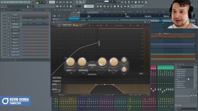This screenshot has height=111, width=198.
Task: Toggle A/B state in Pro-C 2
Action: point(97,25)
